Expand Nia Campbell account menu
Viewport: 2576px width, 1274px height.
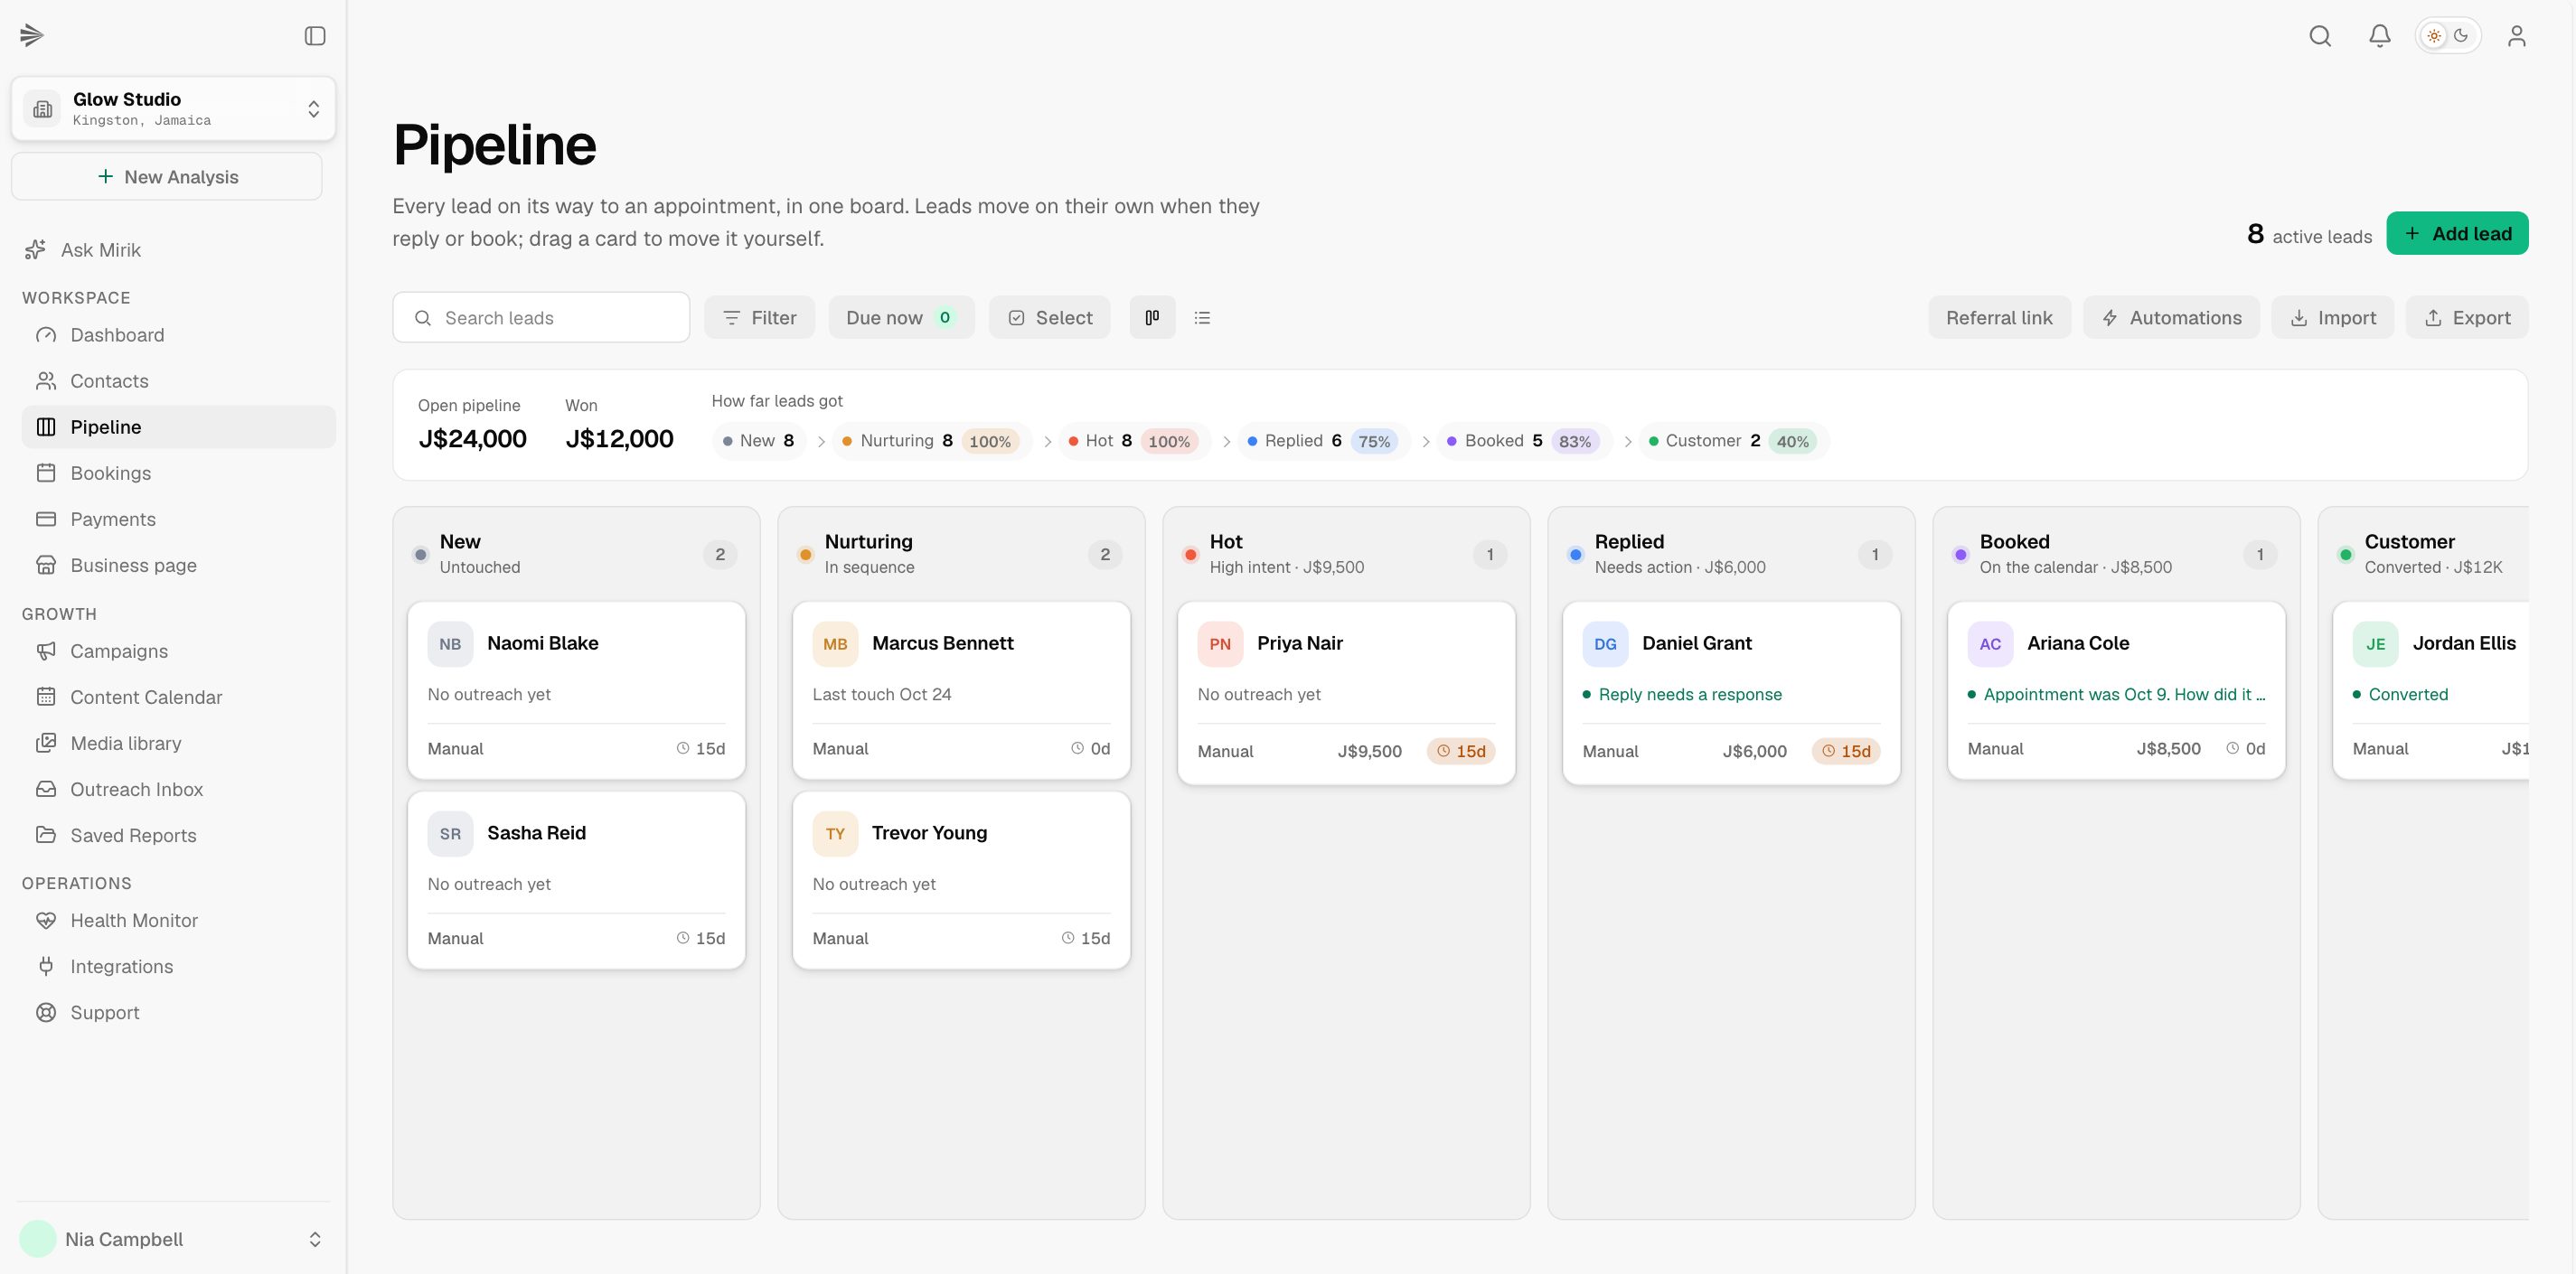[173, 1239]
